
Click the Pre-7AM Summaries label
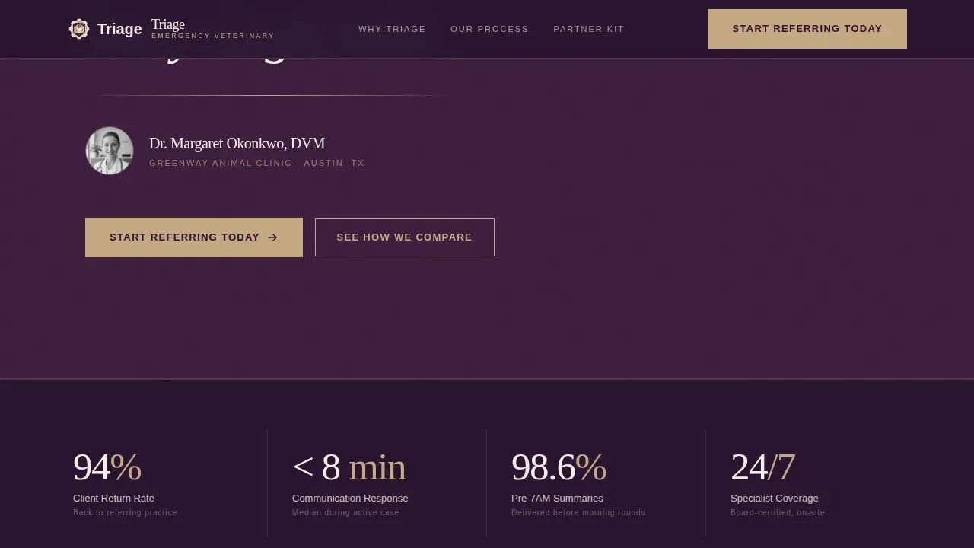pos(557,499)
